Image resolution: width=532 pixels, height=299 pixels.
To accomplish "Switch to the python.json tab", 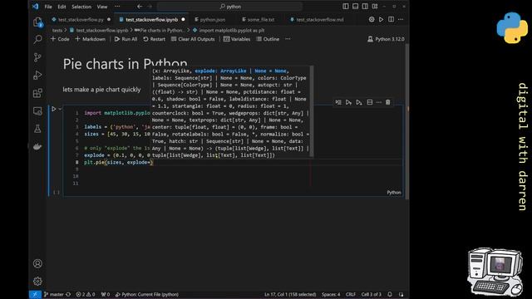I will (x=213, y=20).
